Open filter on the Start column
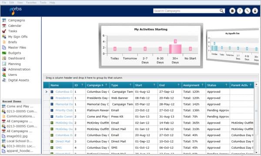Viewport: 261px width, 156px height. [x=154, y=85]
